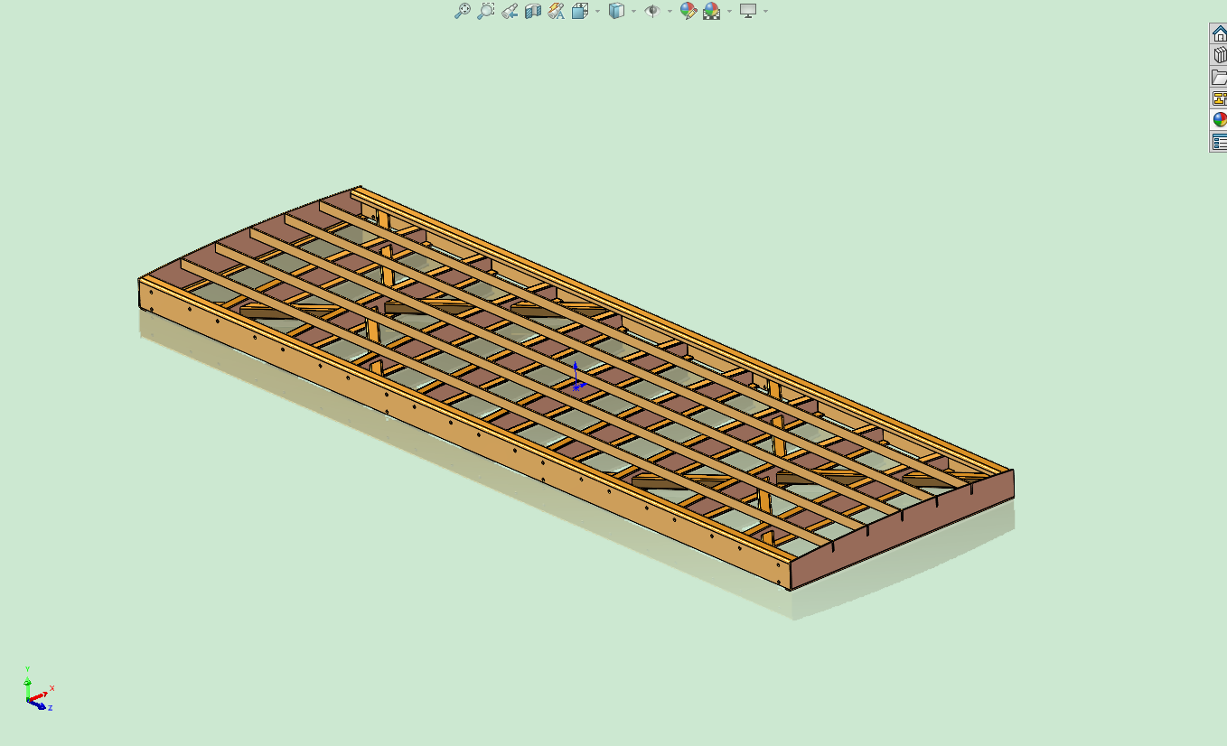Click the Display Style icon

[x=617, y=11]
